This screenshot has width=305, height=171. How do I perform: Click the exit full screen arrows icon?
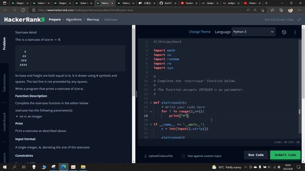(299, 19)
